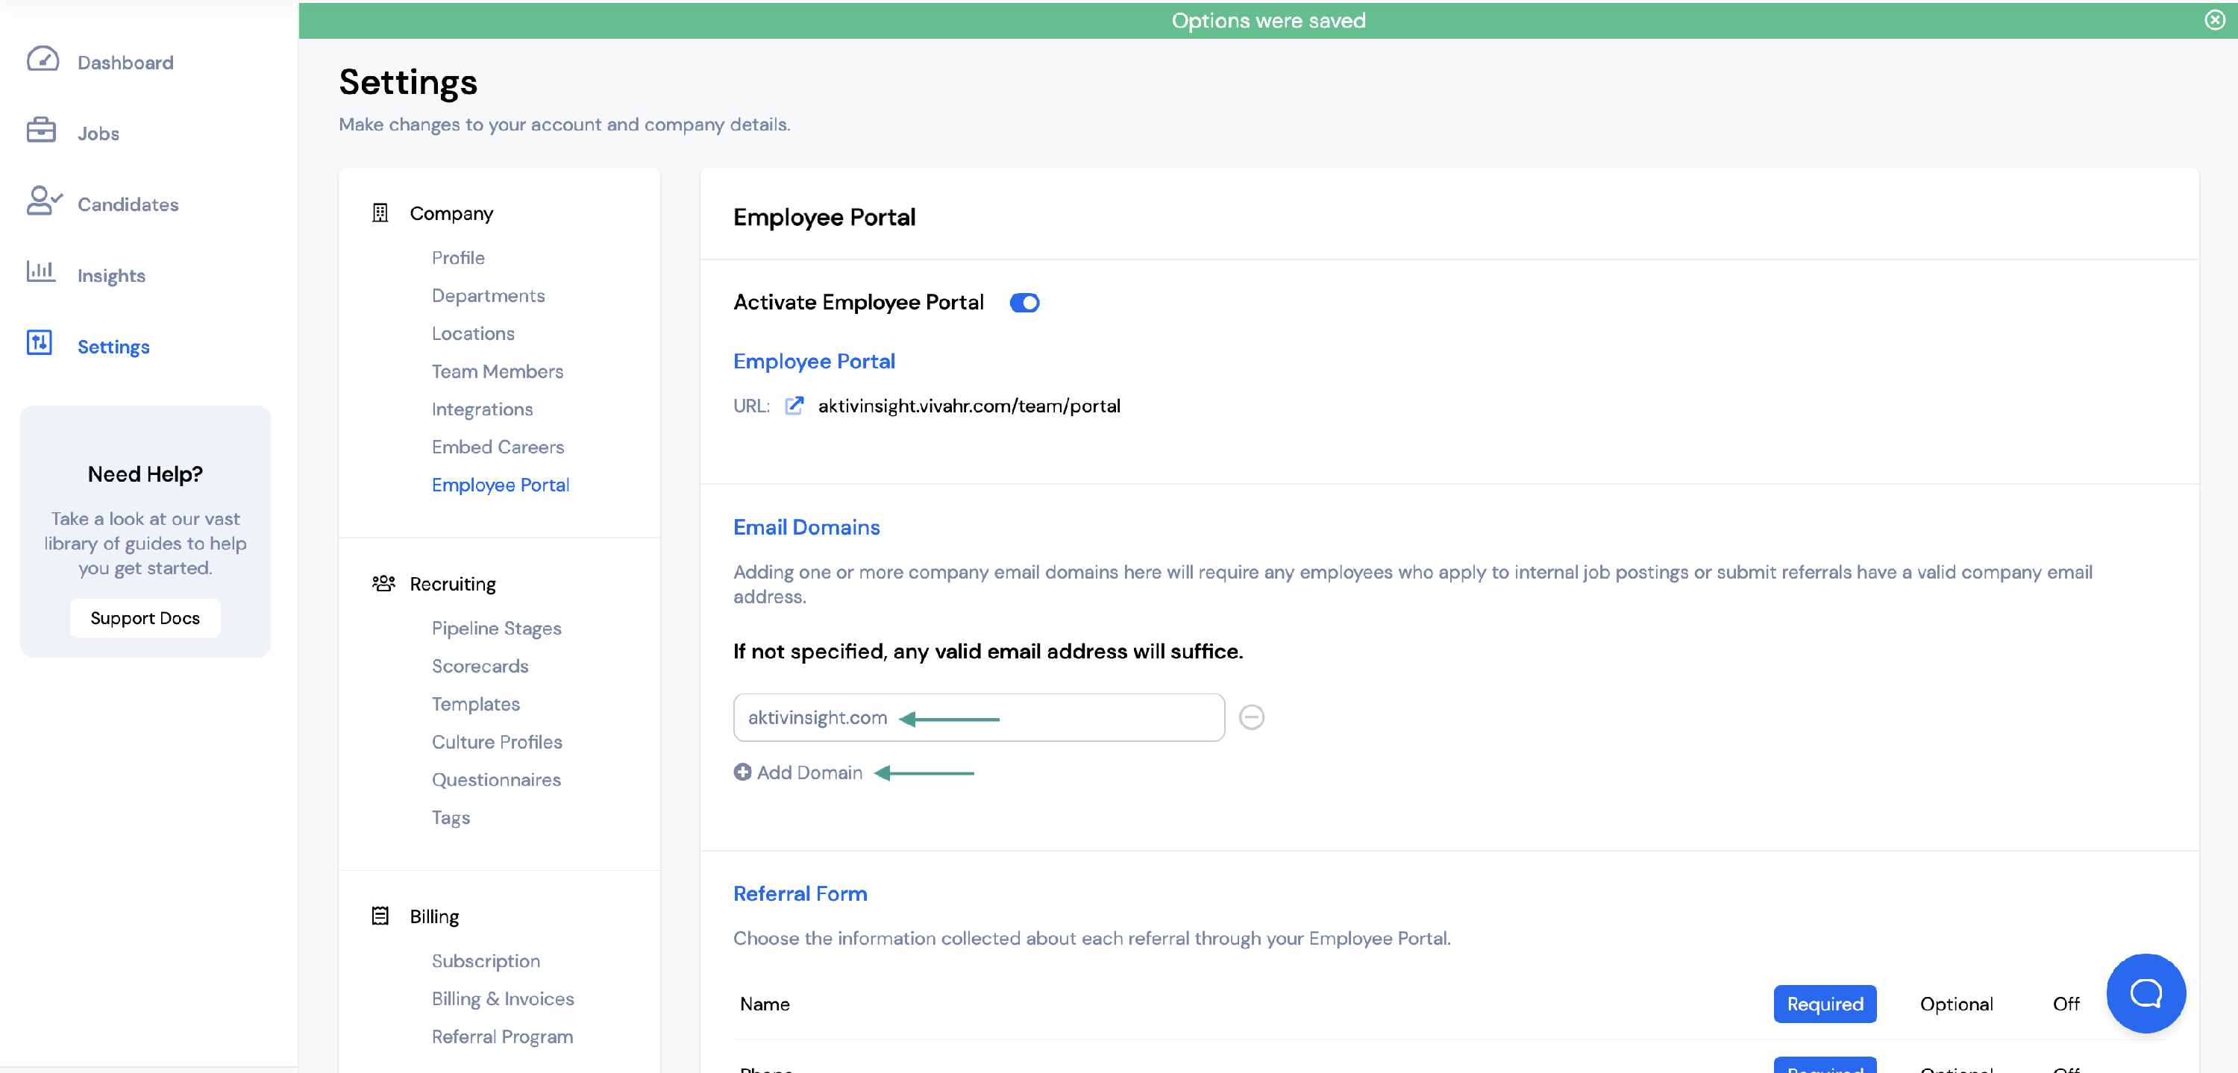Viewport: 2238px width, 1073px height.
Task: Click the blue Employee Portal subheading
Action: pos(813,361)
